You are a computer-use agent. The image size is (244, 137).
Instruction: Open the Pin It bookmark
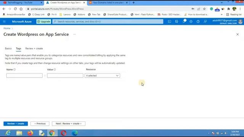pyautogui.click(x=52, y=14)
